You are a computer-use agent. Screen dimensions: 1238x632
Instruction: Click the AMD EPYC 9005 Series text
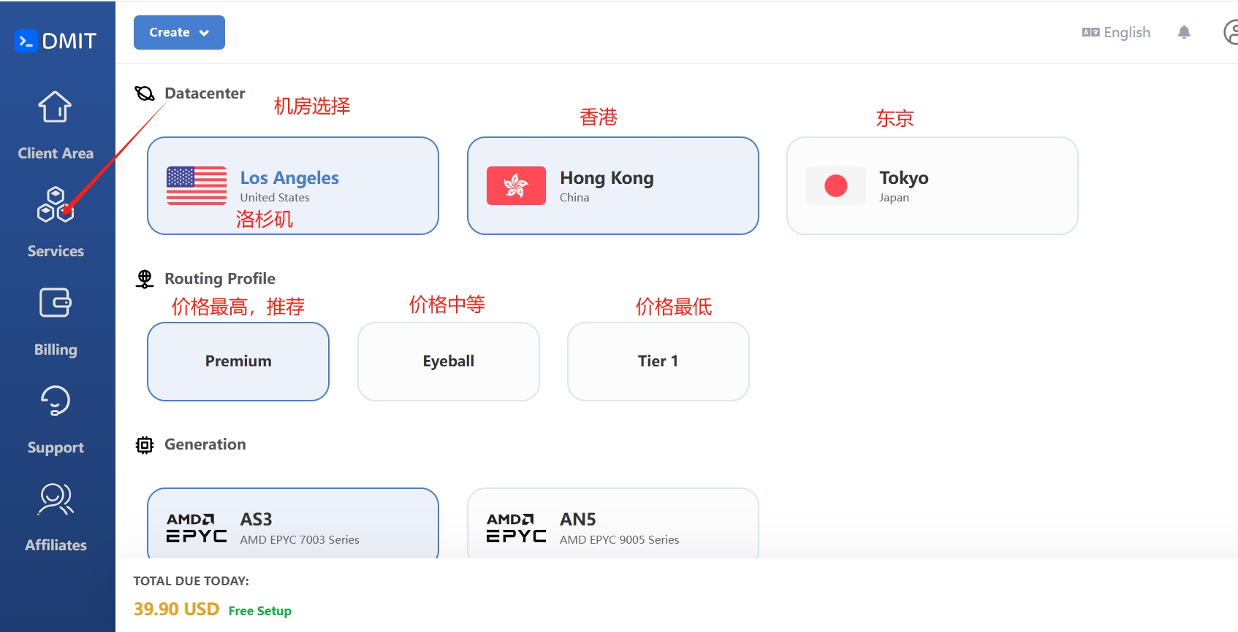(620, 540)
